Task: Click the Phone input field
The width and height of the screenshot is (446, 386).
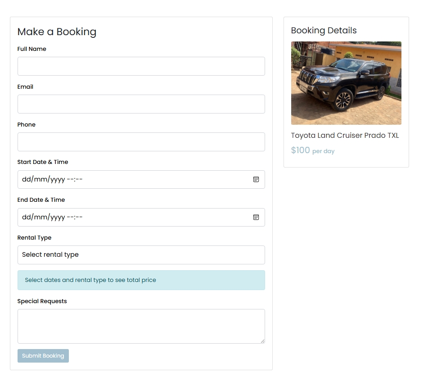Action: [141, 141]
